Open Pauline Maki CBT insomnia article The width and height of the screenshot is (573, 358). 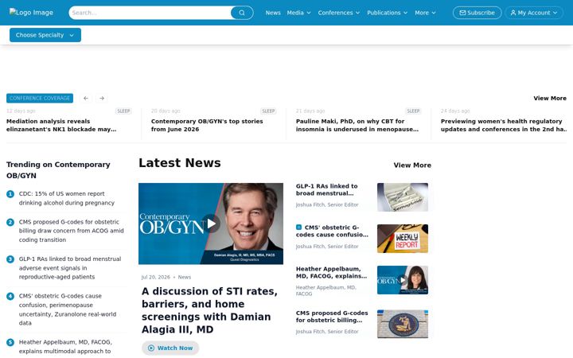pyautogui.click(x=357, y=126)
